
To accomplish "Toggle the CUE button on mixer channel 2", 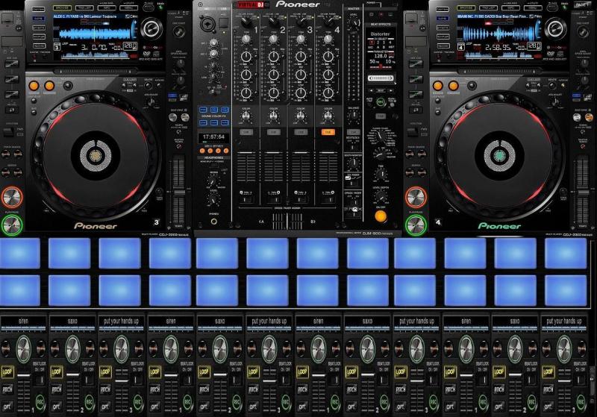I will [273, 132].
